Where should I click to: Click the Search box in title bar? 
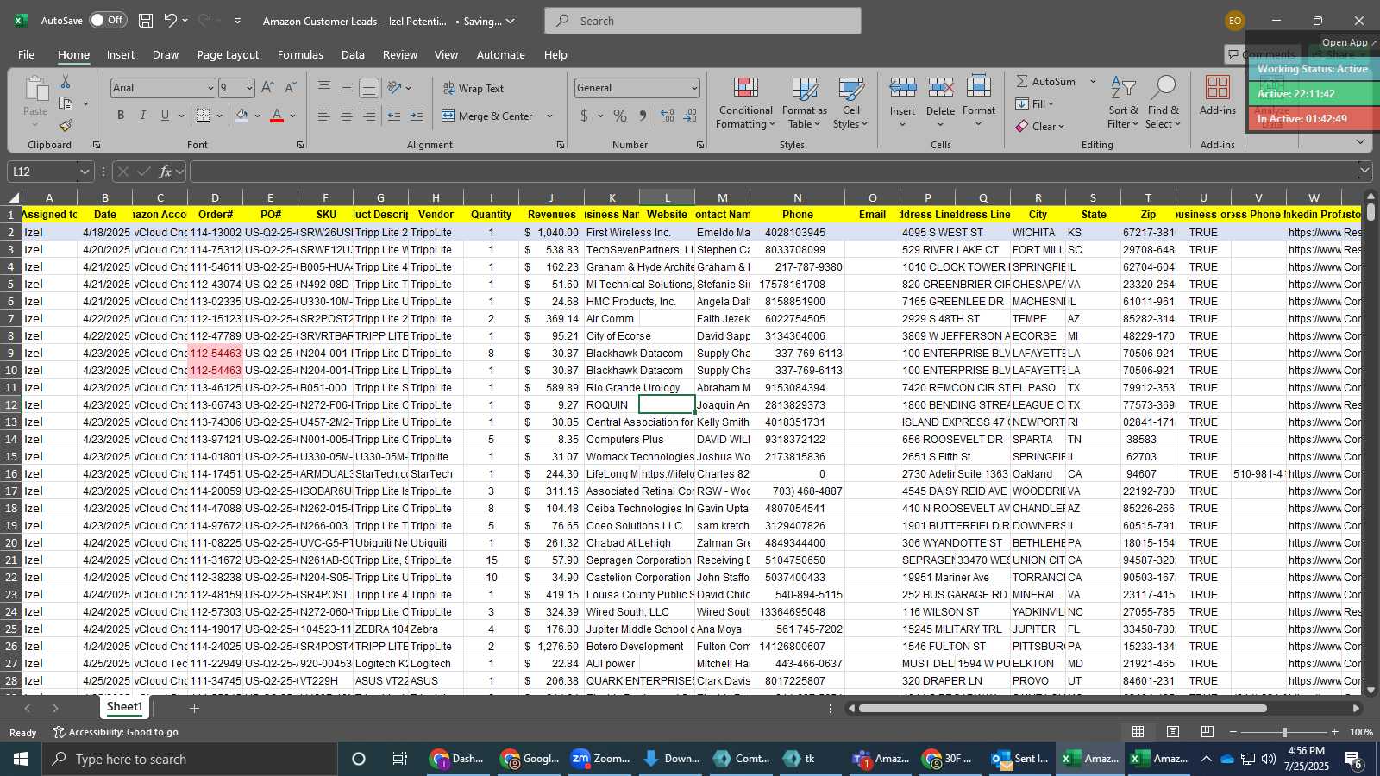[x=703, y=21]
